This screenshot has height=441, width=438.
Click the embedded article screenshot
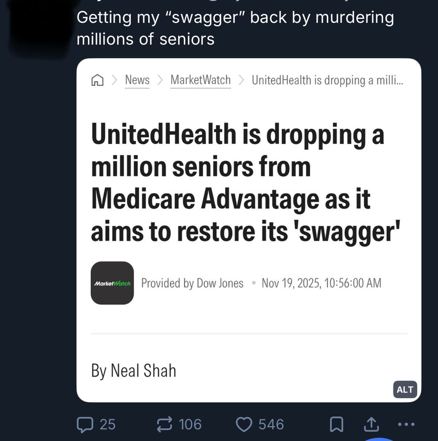(249, 229)
